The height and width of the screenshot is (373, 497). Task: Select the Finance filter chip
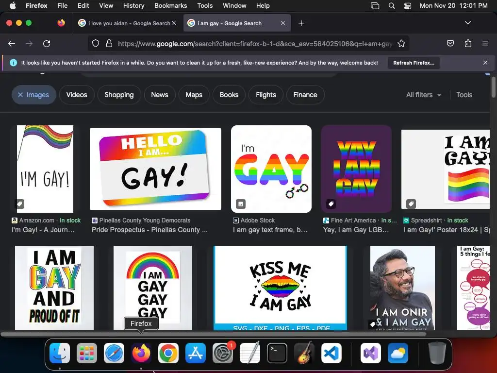pos(305,95)
